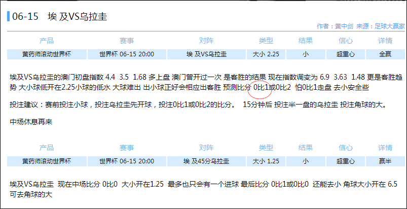This screenshot has width=407, height=209.
Task: Click the 小 result cell in 赢半 row
Action: pos(306,161)
